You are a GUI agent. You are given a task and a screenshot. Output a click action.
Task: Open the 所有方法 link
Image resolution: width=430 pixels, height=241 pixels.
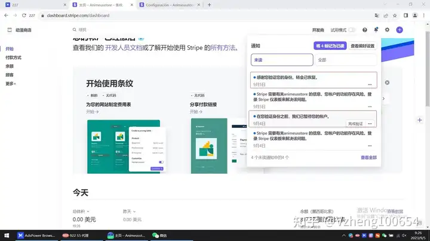click(x=223, y=48)
